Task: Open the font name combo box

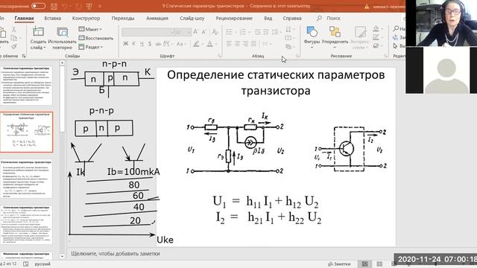Action: [148, 32]
